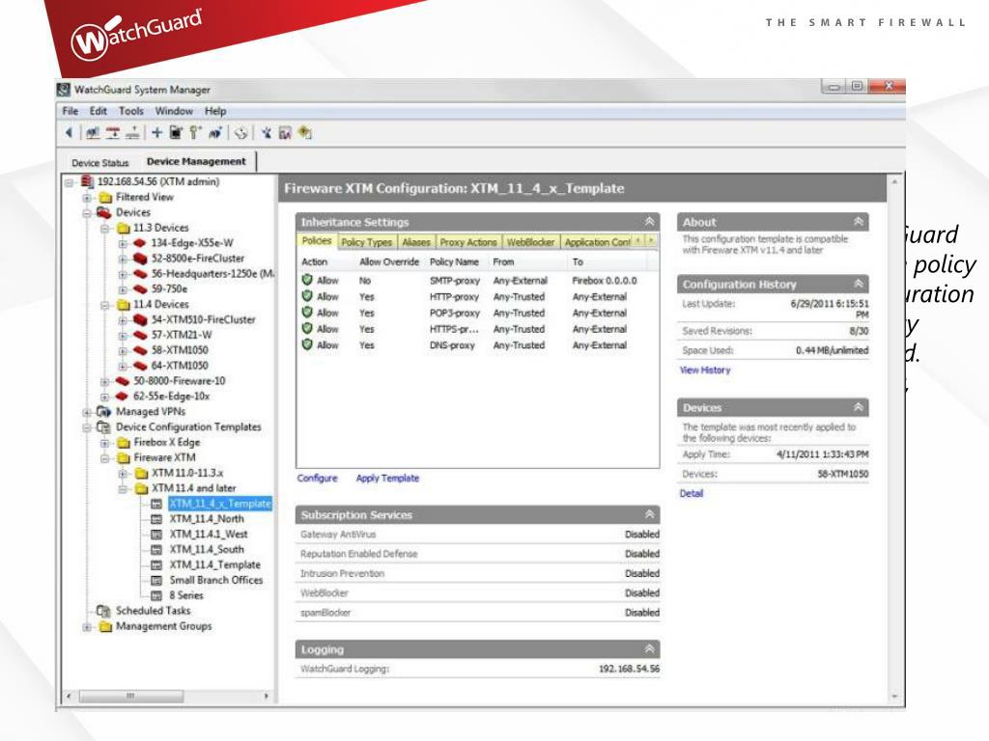Click the Device Configuration Templates tree icon
Viewport: 989px width, 741px height.
tap(104, 427)
